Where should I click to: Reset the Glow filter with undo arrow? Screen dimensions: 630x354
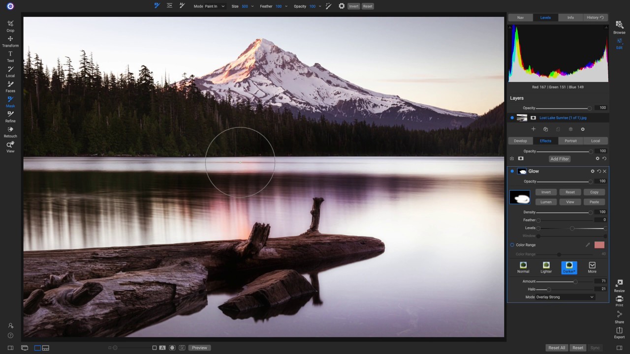point(599,171)
